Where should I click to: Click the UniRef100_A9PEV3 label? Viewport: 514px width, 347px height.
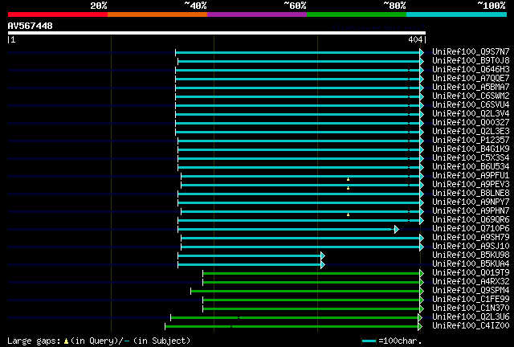471,184
